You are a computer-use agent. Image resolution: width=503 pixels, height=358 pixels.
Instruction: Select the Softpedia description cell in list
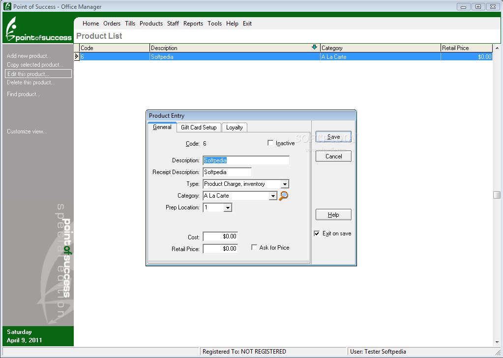tap(235, 56)
